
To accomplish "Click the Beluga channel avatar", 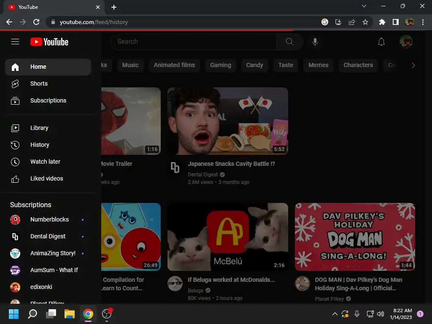I will (x=175, y=283).
